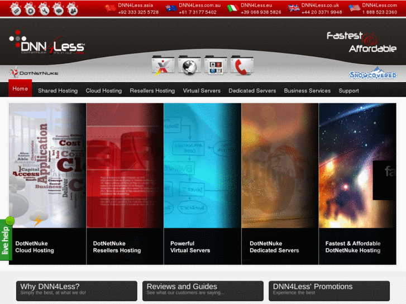Select the DotNetNuke Cloud Hosting slide

click(x=47, y=184)
